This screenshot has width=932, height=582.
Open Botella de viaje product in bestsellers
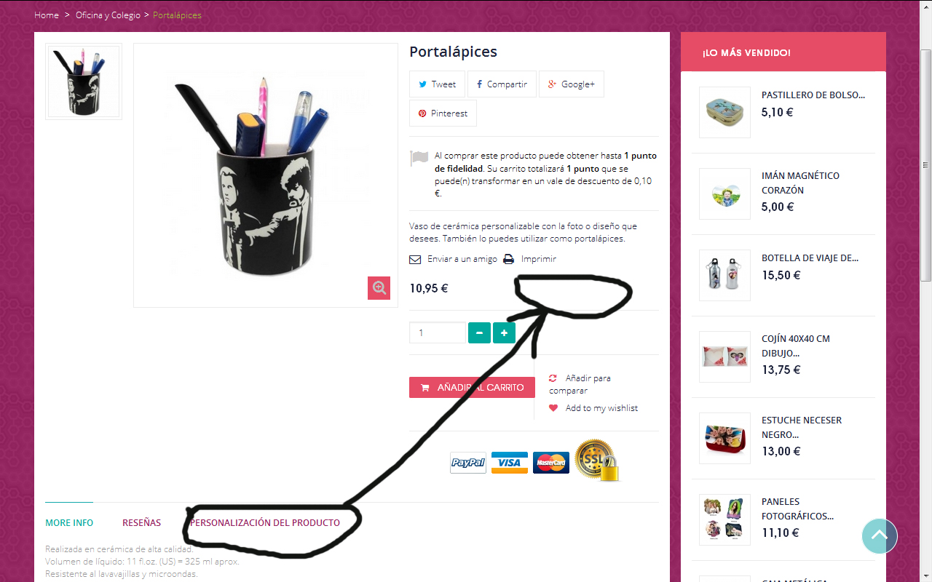tap(810, 258)
